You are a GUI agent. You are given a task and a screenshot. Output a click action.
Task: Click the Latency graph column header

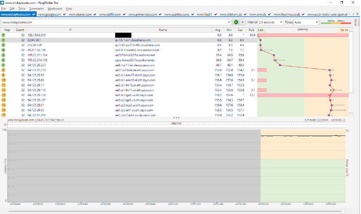(x=303, y=30)
